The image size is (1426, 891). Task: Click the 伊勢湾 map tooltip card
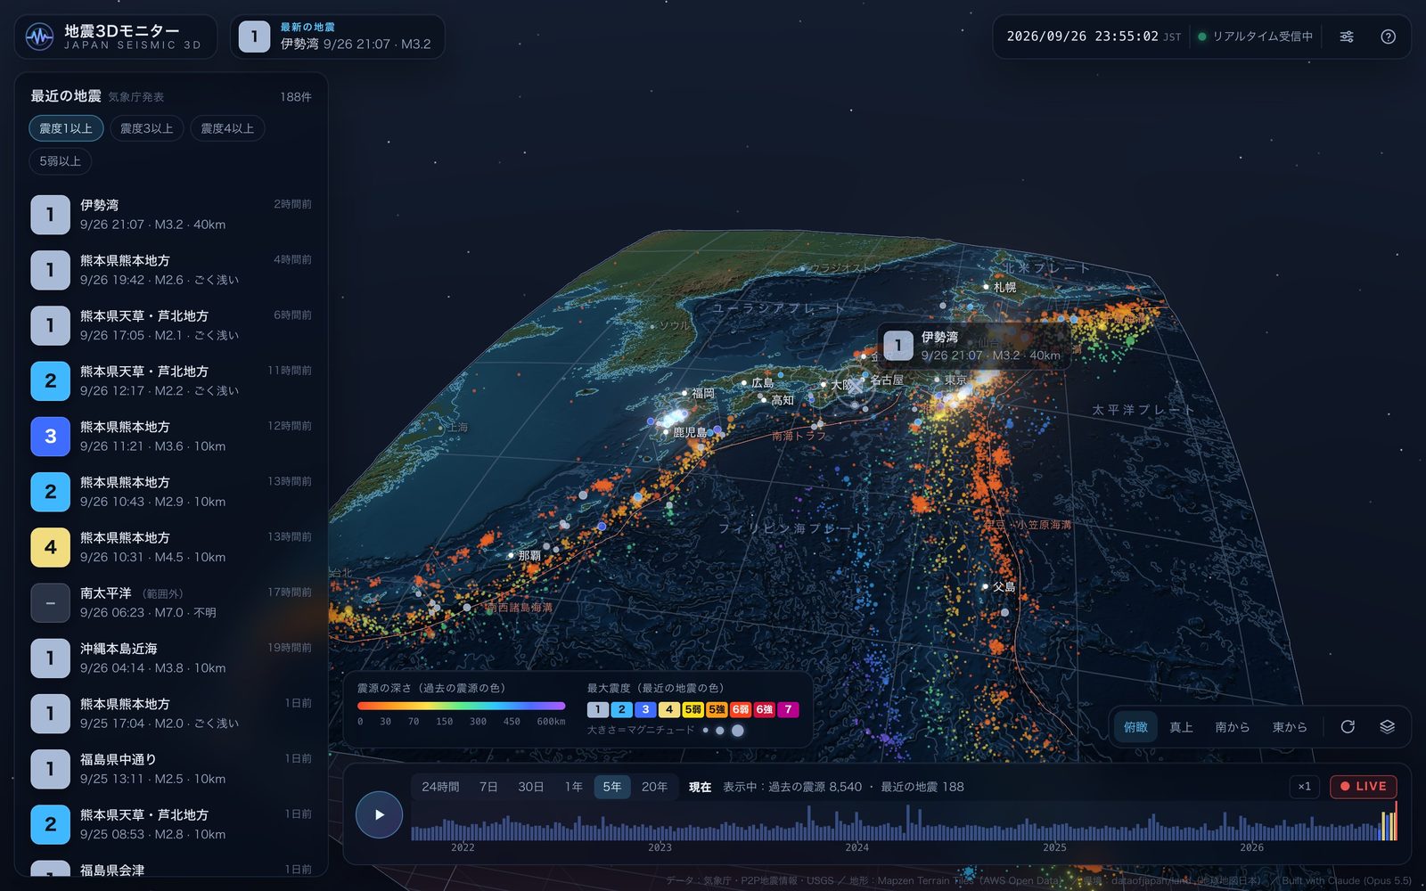point(974,346)
